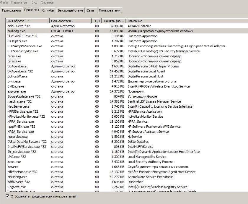This screenshot has height=204, width=248.
Task: Sort processes by the ЦП column
Action: 97,21
